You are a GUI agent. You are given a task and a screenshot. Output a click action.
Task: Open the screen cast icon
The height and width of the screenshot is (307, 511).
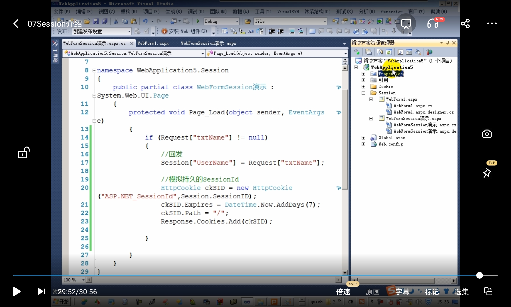tap(406, 24)
